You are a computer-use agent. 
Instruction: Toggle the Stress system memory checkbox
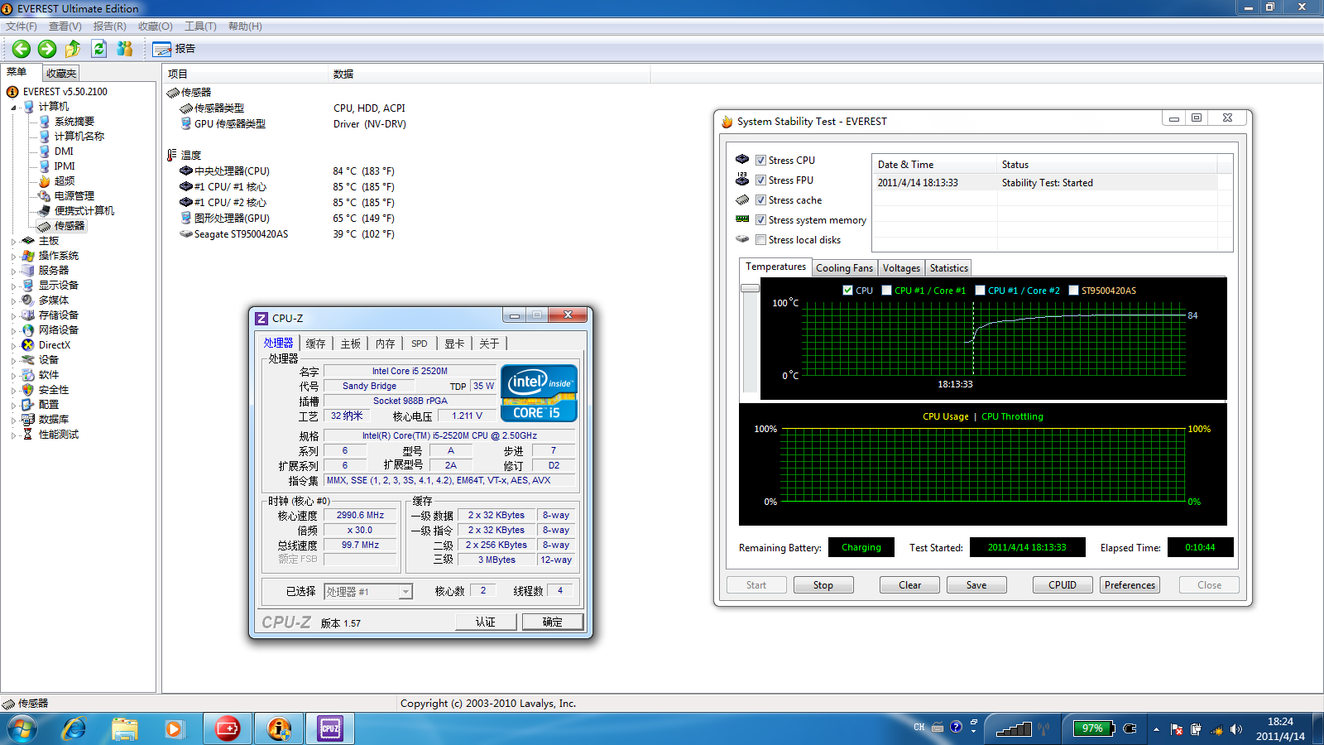tap(760, 220)
